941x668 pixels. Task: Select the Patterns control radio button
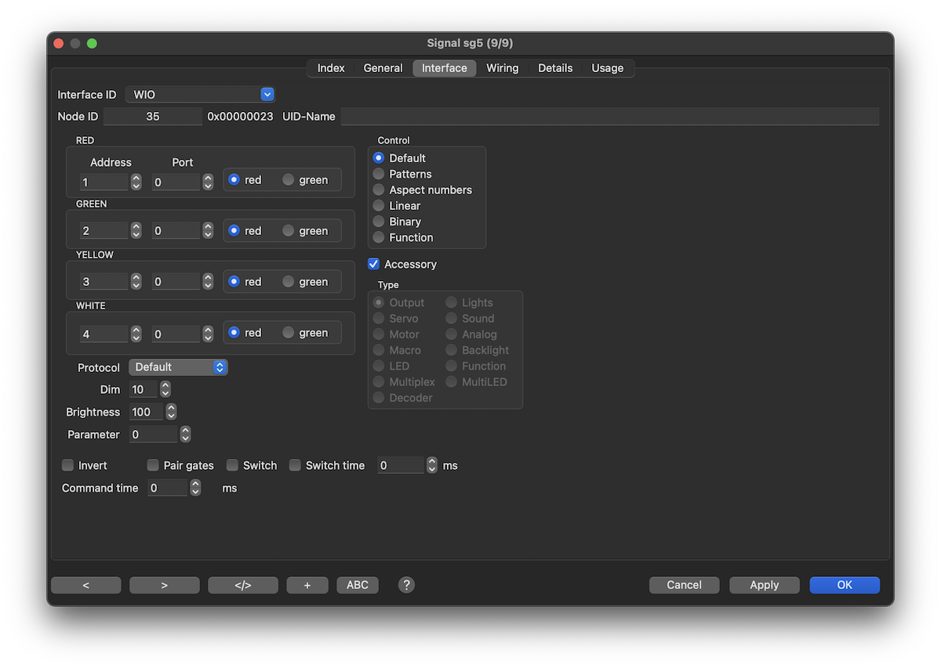[x=379, y=174]
